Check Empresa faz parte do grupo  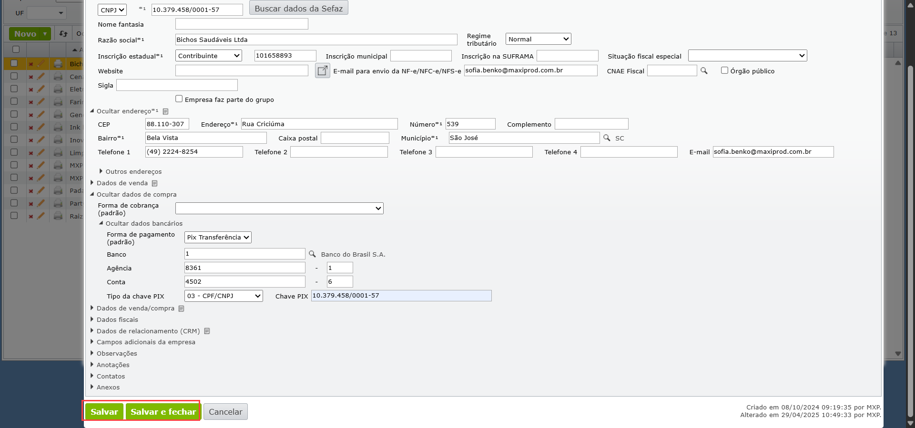click(x=179, y=99)
